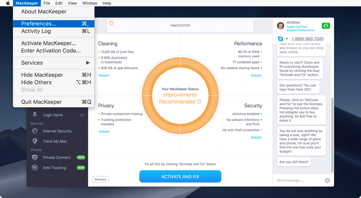Screen dimensions: 361x198
Task: Open the MacKeeper menu bar item
Action: pos(27,3)
